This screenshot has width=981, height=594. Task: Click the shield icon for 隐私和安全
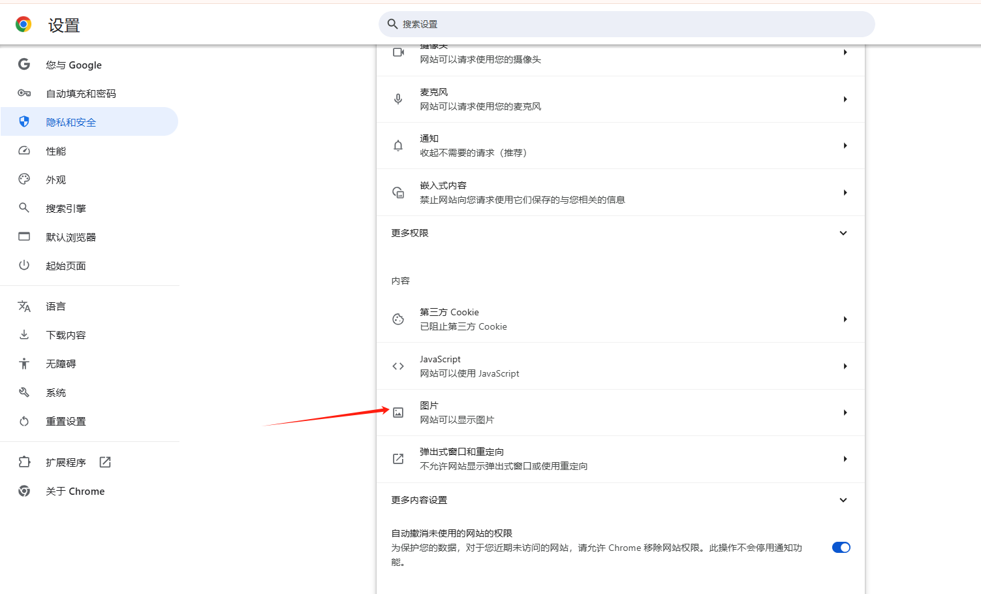[x=24, y=121]
